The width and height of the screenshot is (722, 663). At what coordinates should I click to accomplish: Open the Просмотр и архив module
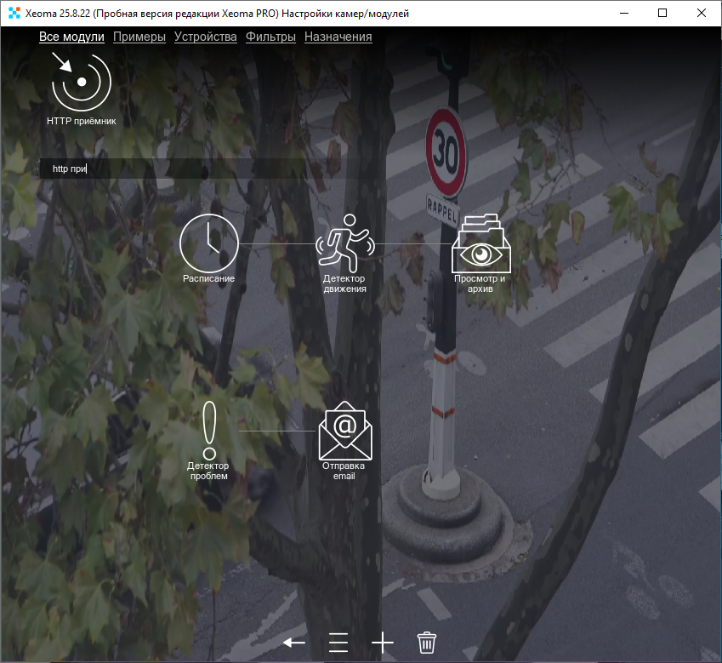(x=480, y=243)
